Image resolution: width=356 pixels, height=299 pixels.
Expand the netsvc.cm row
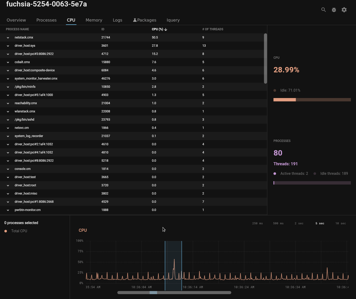pyautogui.click(x=8, y=128)
